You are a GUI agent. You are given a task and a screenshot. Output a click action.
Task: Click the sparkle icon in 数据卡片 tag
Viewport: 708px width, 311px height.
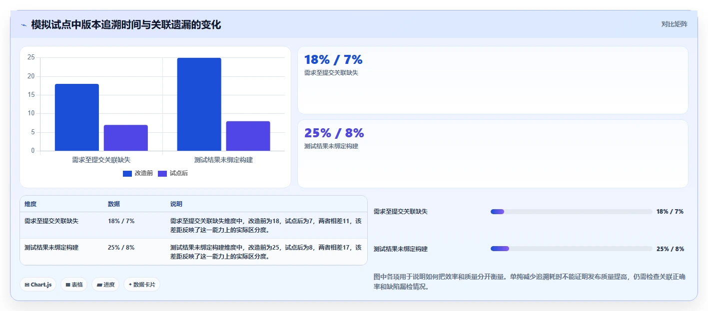pyautogui.click(x=130, y=285)
